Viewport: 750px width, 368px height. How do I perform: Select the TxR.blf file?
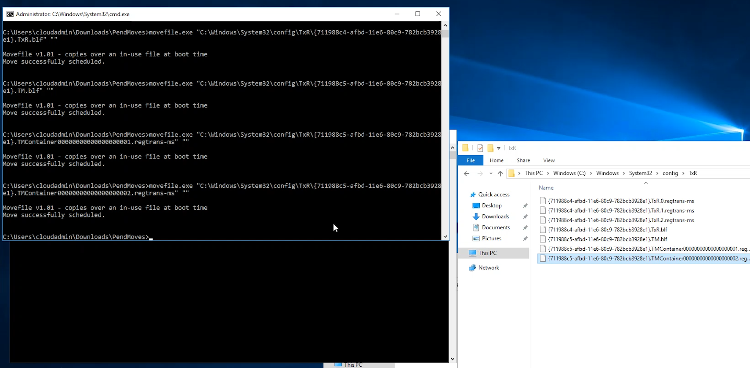coord(608,230)
